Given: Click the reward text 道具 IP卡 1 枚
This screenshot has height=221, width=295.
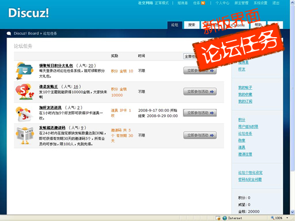Looking at the screenshot, I should [121, 113].
